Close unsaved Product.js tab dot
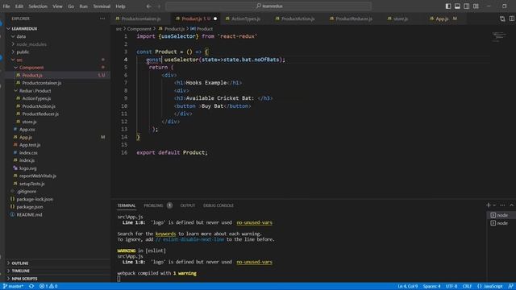 click(215, 19)
